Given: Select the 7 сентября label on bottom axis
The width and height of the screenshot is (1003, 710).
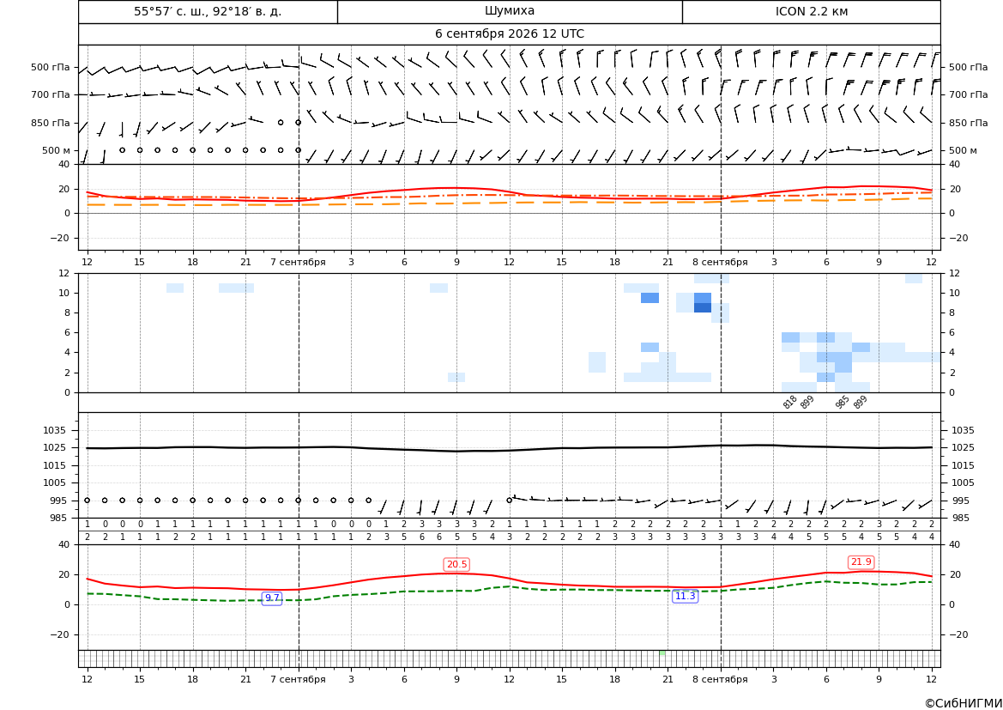Looking at the screenshot, I should [x=298, y=679].
